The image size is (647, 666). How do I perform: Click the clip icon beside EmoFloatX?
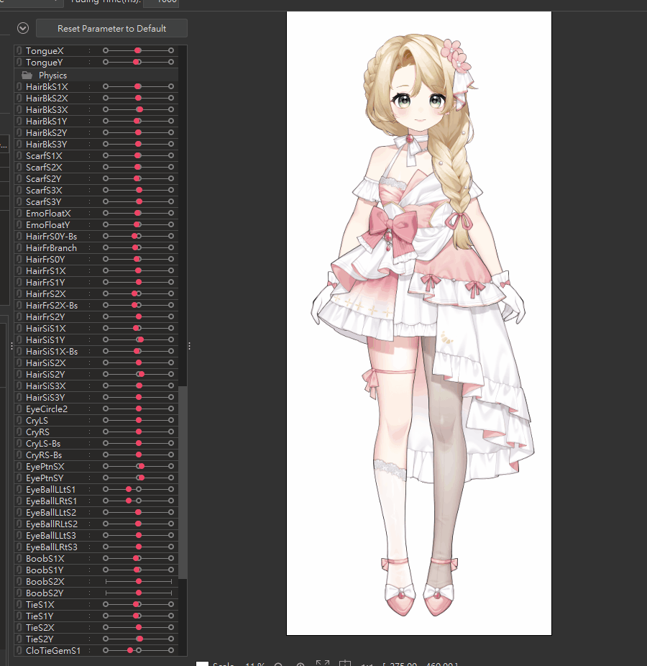point(19,213)
